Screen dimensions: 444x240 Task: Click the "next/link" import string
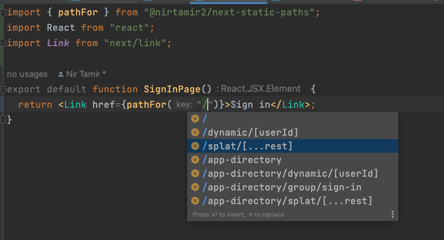pos(135,43)
